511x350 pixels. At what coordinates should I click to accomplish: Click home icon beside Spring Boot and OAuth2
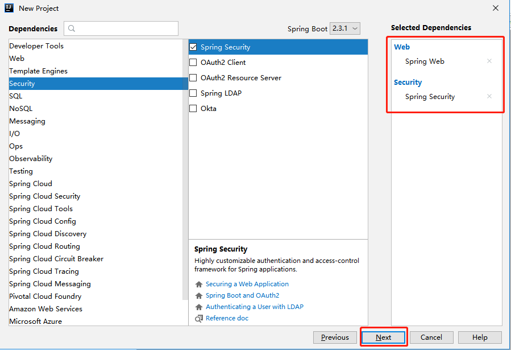199,295
